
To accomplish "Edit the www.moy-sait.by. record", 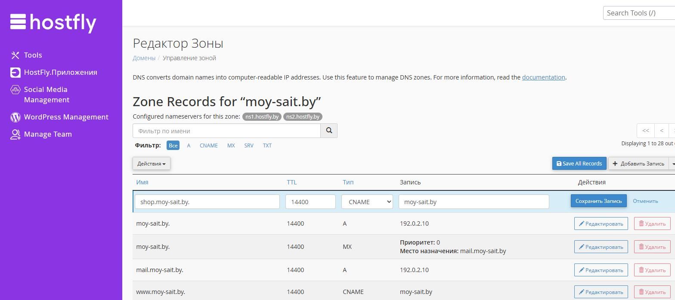I will point(601,292).
